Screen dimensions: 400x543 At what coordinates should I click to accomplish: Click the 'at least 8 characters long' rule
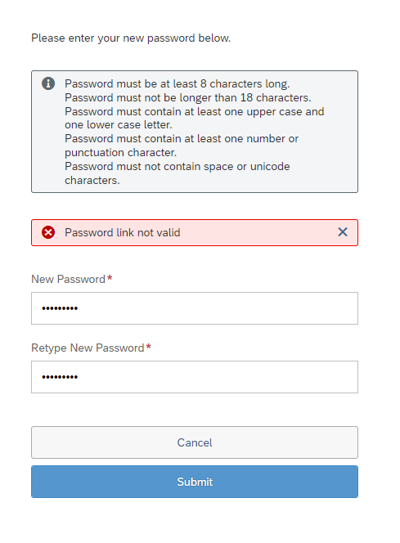tap(178, 83)
